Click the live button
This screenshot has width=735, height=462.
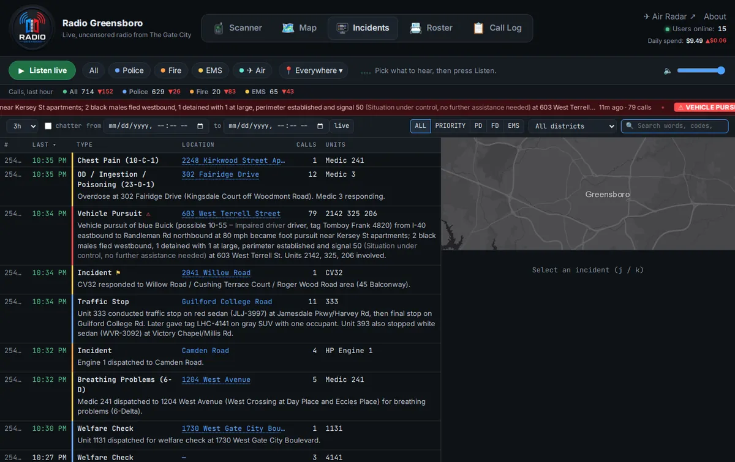point(342,126)
